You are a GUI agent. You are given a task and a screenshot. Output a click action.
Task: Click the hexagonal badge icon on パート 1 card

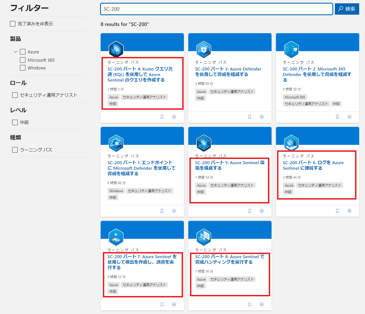tap(116, 143)
